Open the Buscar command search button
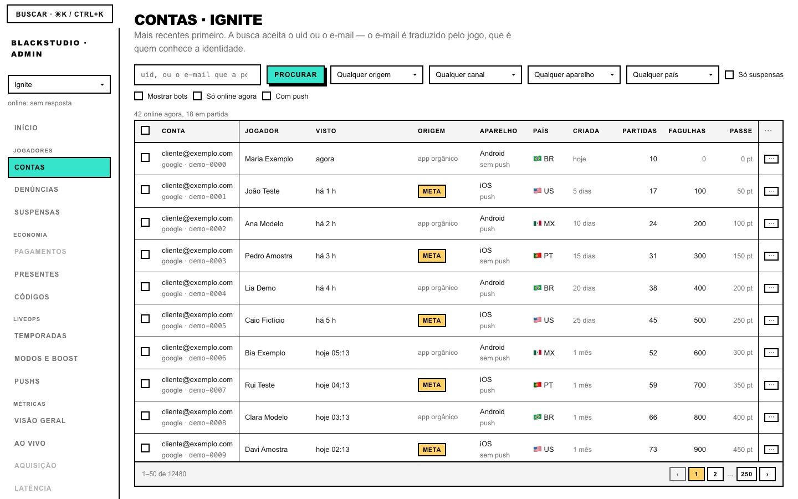The height and width of the screenshot is (499, 798). pos(60,14)
